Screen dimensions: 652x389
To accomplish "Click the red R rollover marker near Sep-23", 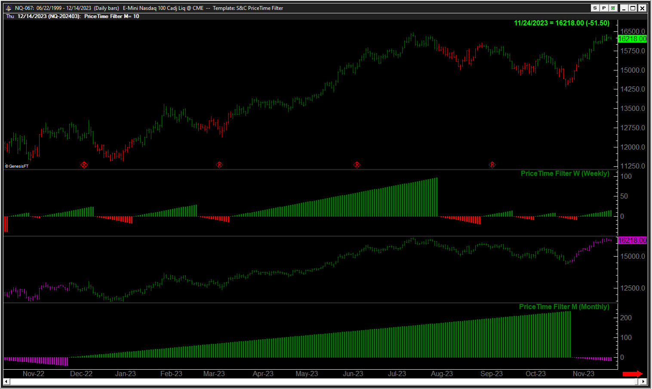I will click(492, 165).
